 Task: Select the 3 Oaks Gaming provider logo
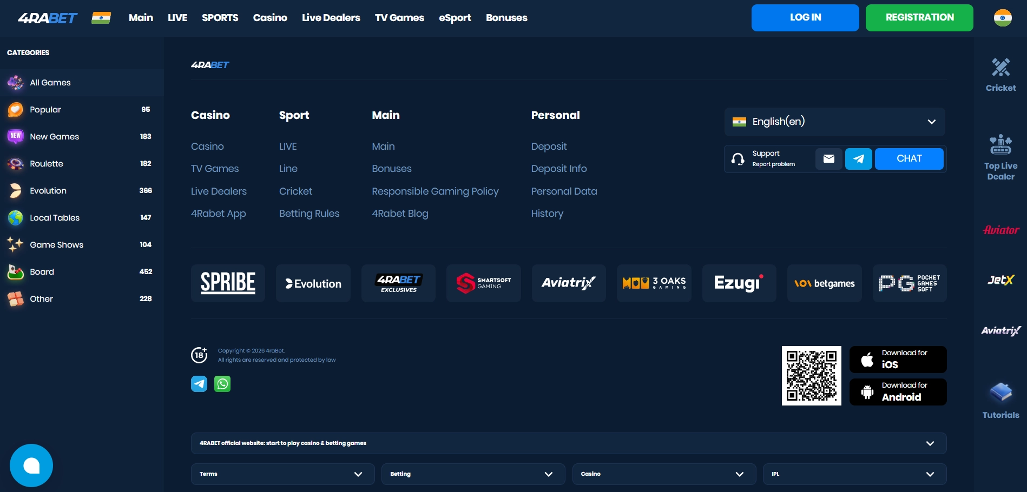click(x=654, y=283)
